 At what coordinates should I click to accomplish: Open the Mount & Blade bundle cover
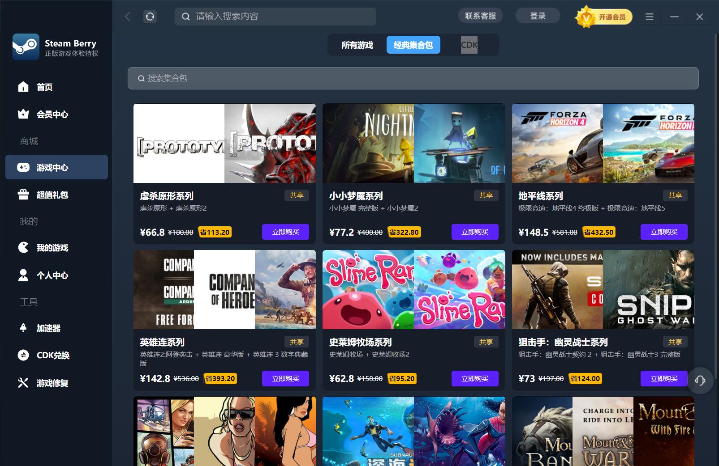(603, 431)
